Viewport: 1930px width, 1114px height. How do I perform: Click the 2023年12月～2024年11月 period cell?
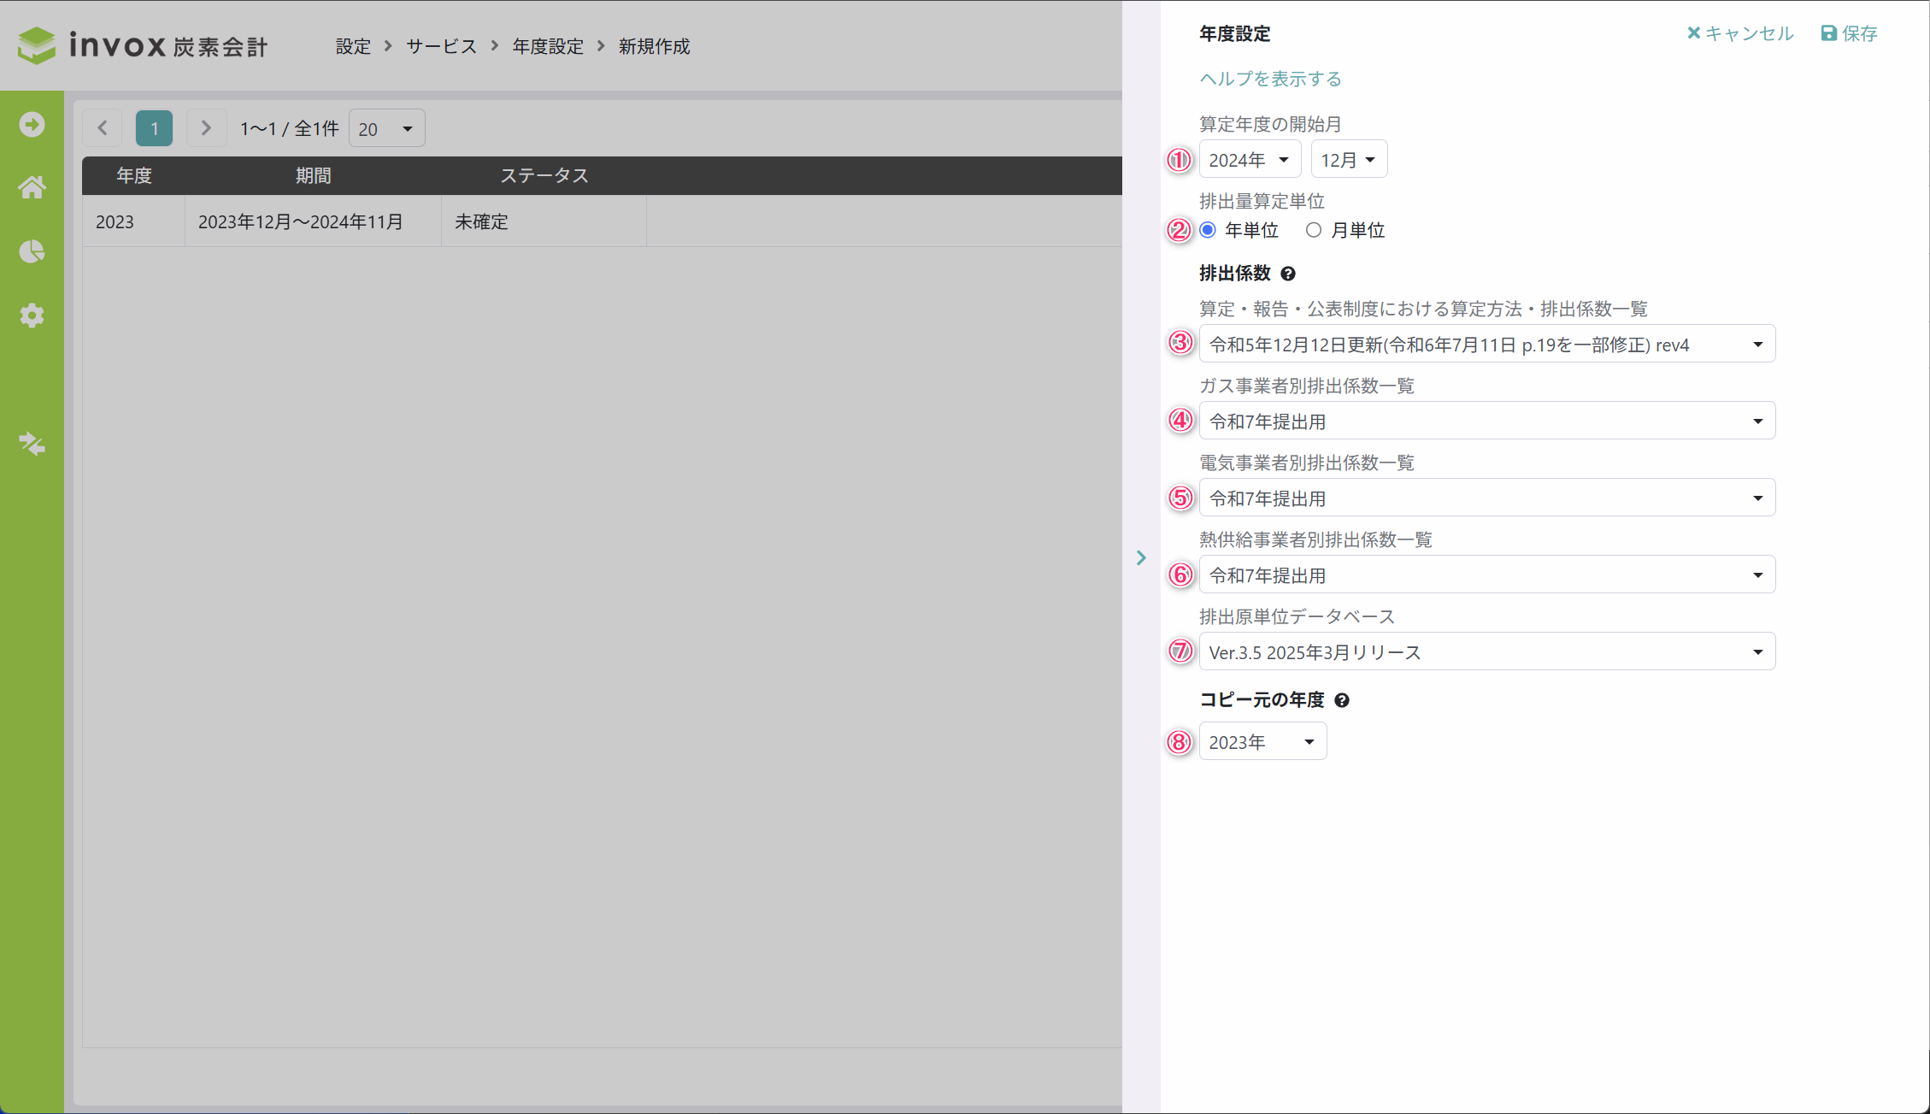pos(313,221)
